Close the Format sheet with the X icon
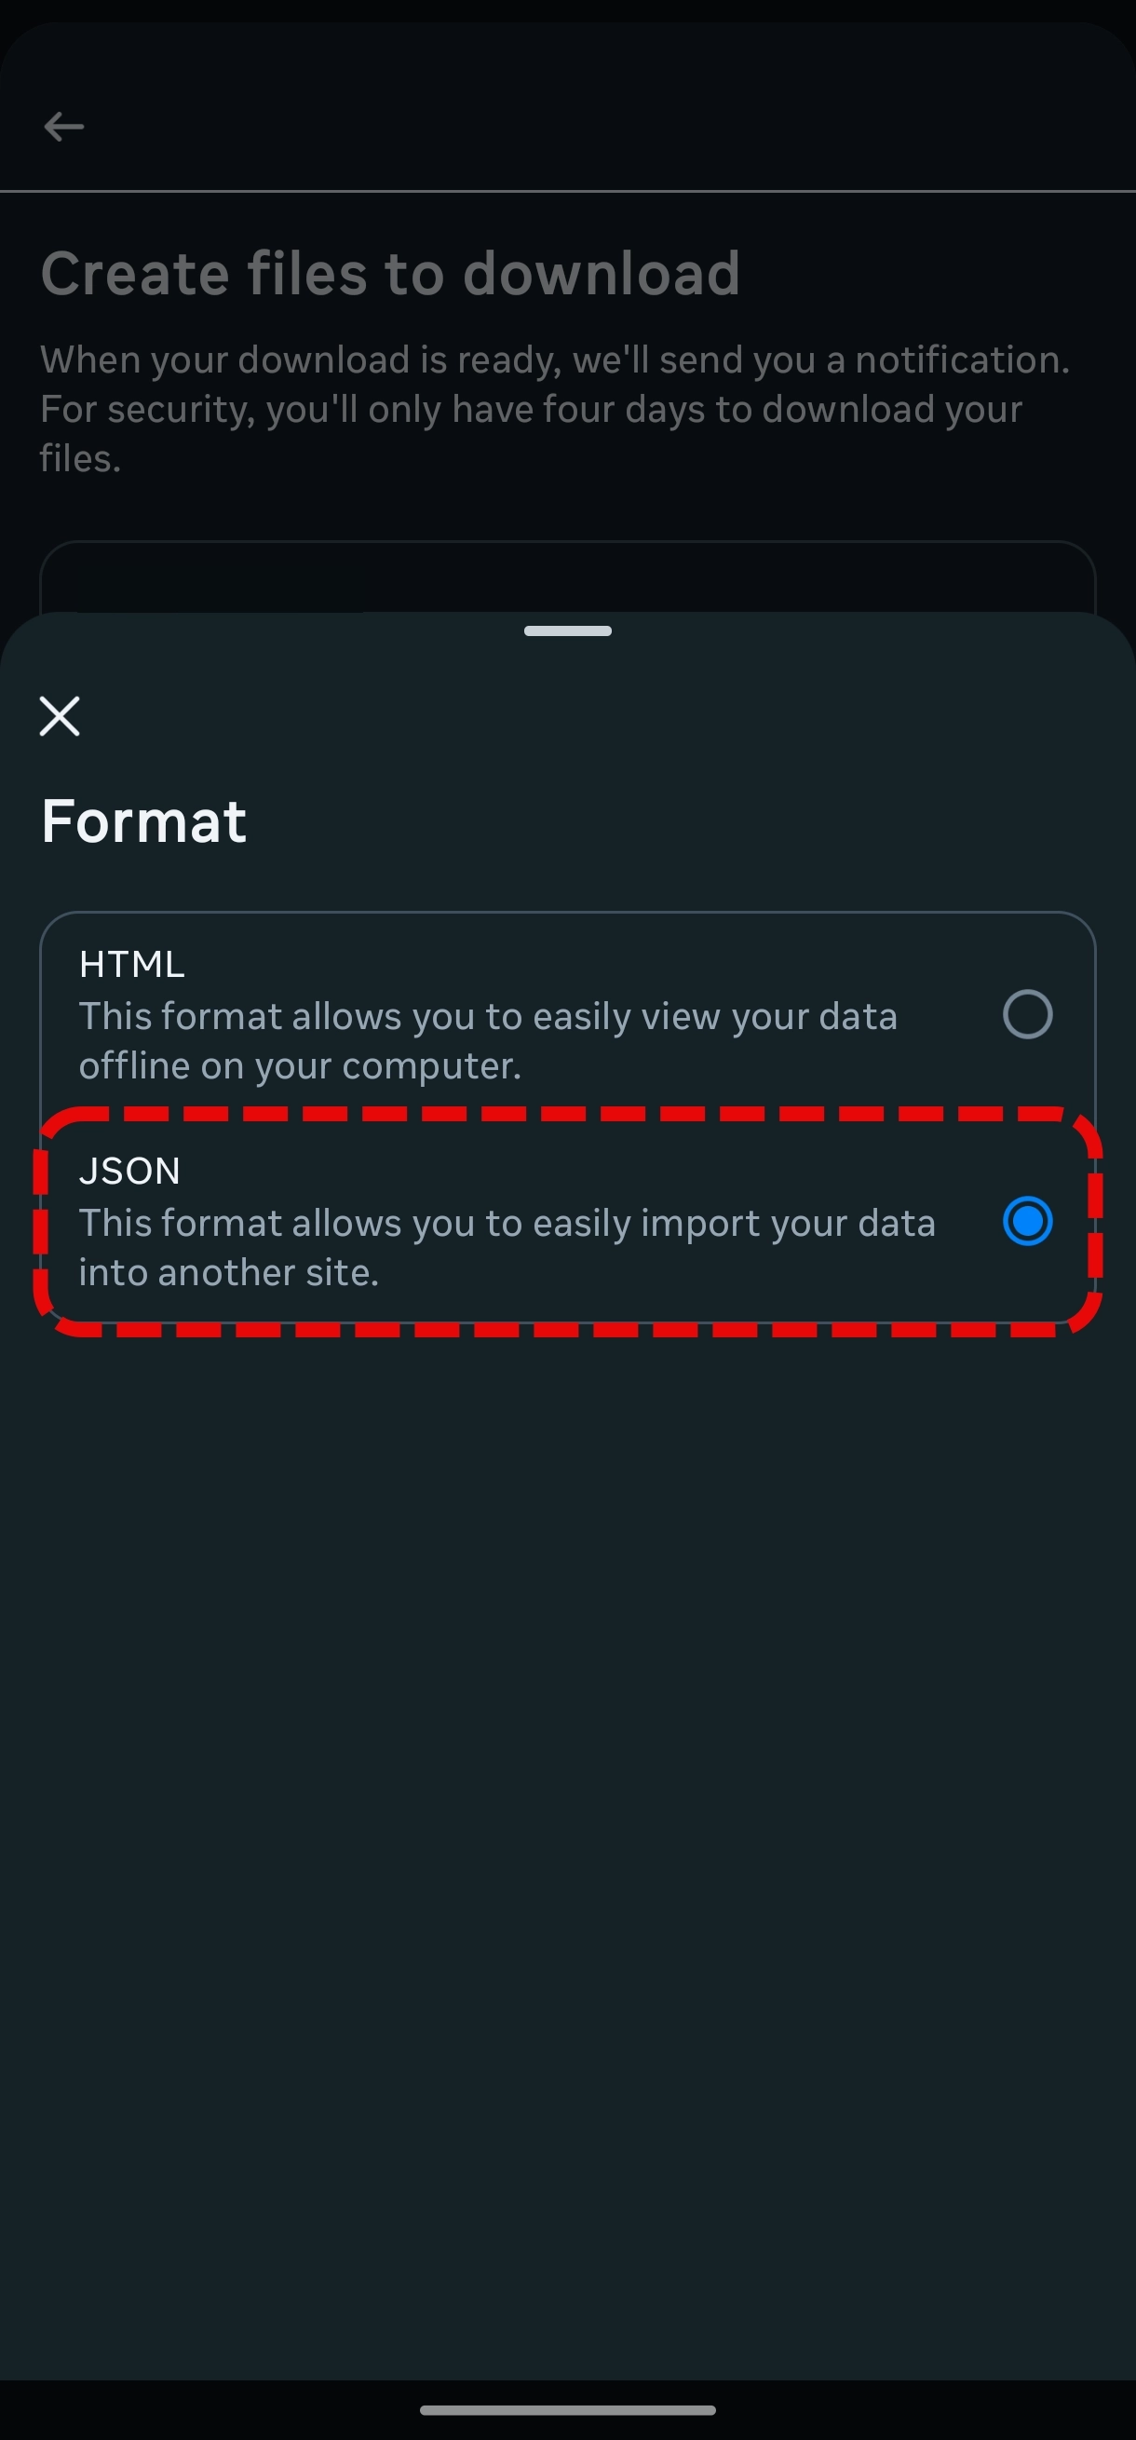 [x=60, y=716]
